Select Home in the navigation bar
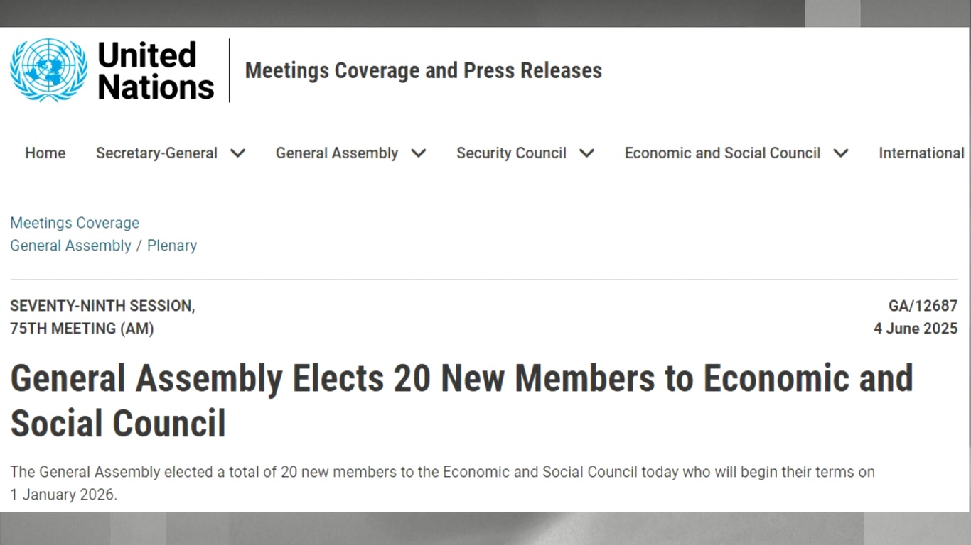The image size is (971, 545). [45, 153]
